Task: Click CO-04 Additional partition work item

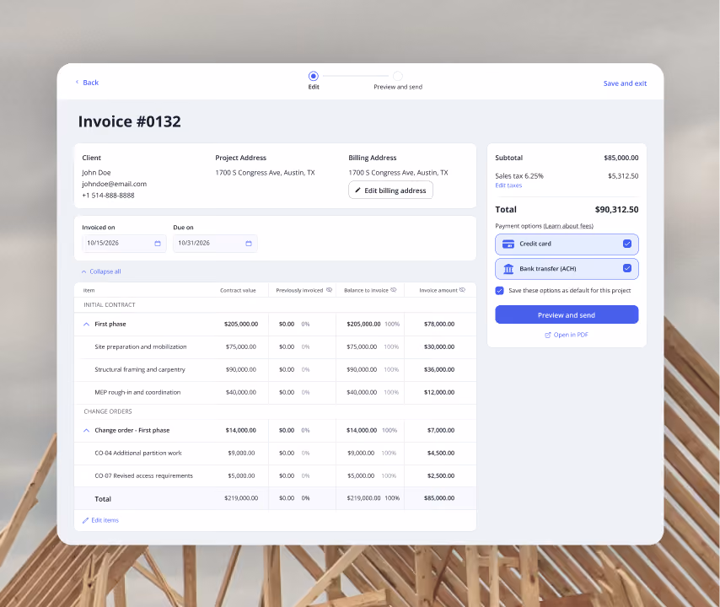Action: pyautogui.click(x=137, y=454)
